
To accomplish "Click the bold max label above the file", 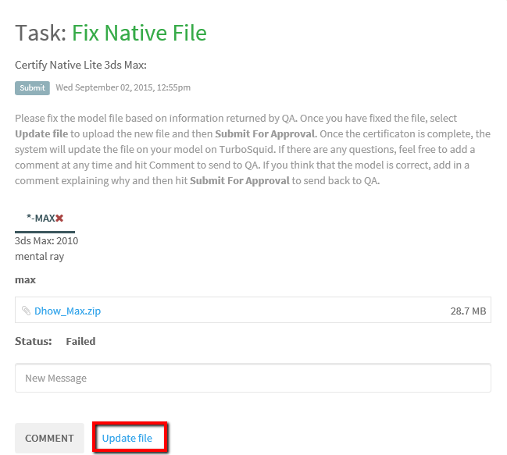I will click(25, 279).
